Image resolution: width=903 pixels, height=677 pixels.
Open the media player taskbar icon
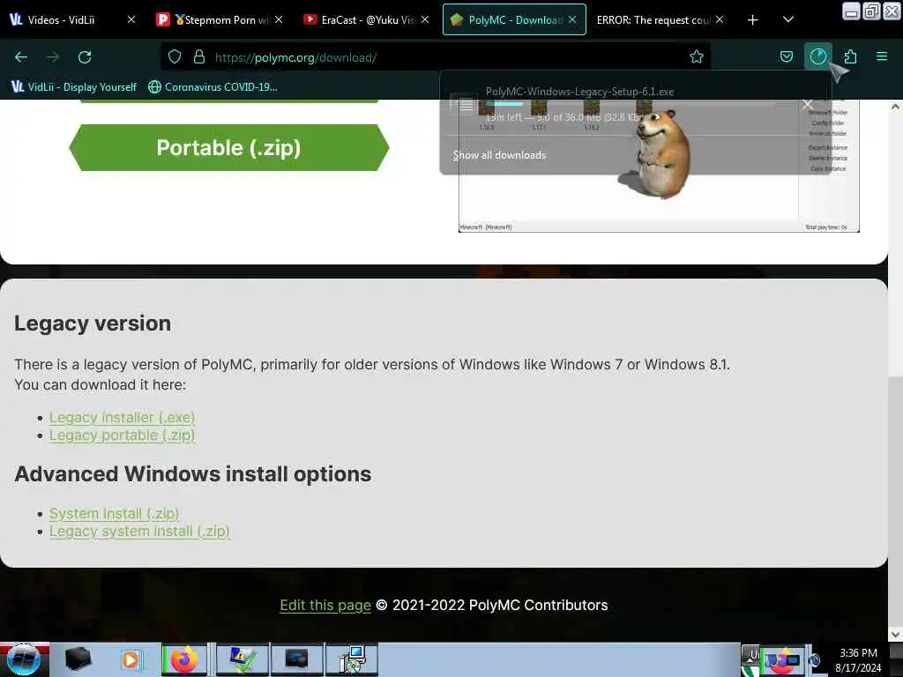[131, 659]
